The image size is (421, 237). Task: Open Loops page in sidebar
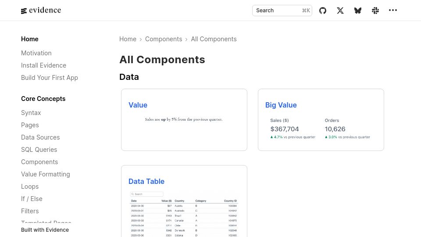click(x=30, y=187)
